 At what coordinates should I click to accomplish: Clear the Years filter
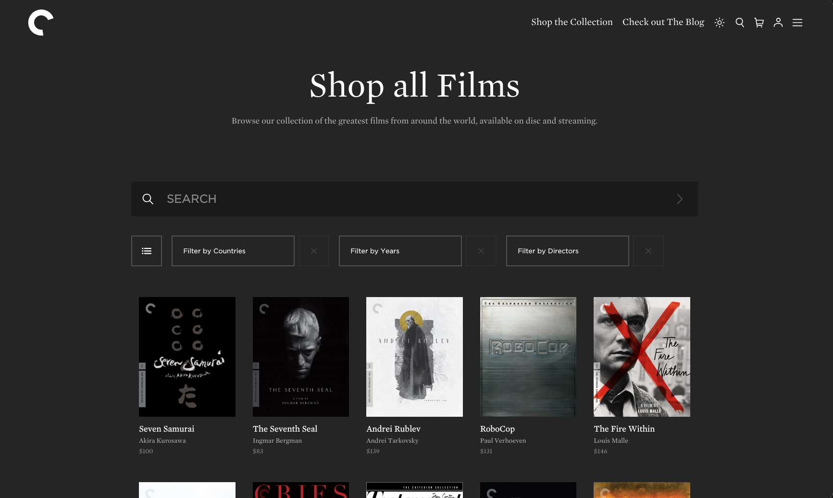click(x=481, y=251)
